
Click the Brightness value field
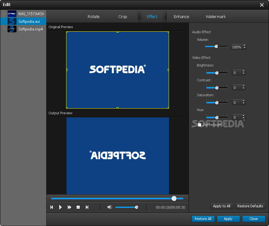pos(237,72)
